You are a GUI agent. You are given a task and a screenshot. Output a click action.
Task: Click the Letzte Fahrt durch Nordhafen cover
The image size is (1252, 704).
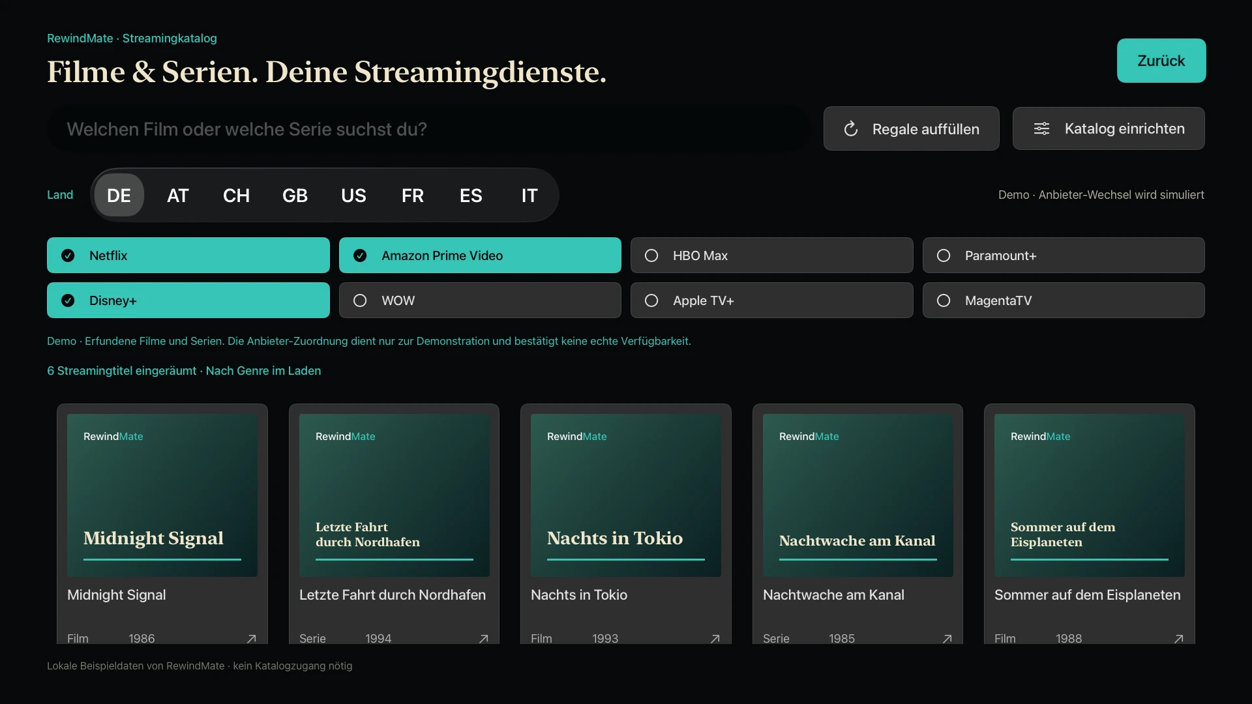tap(395, 495)
